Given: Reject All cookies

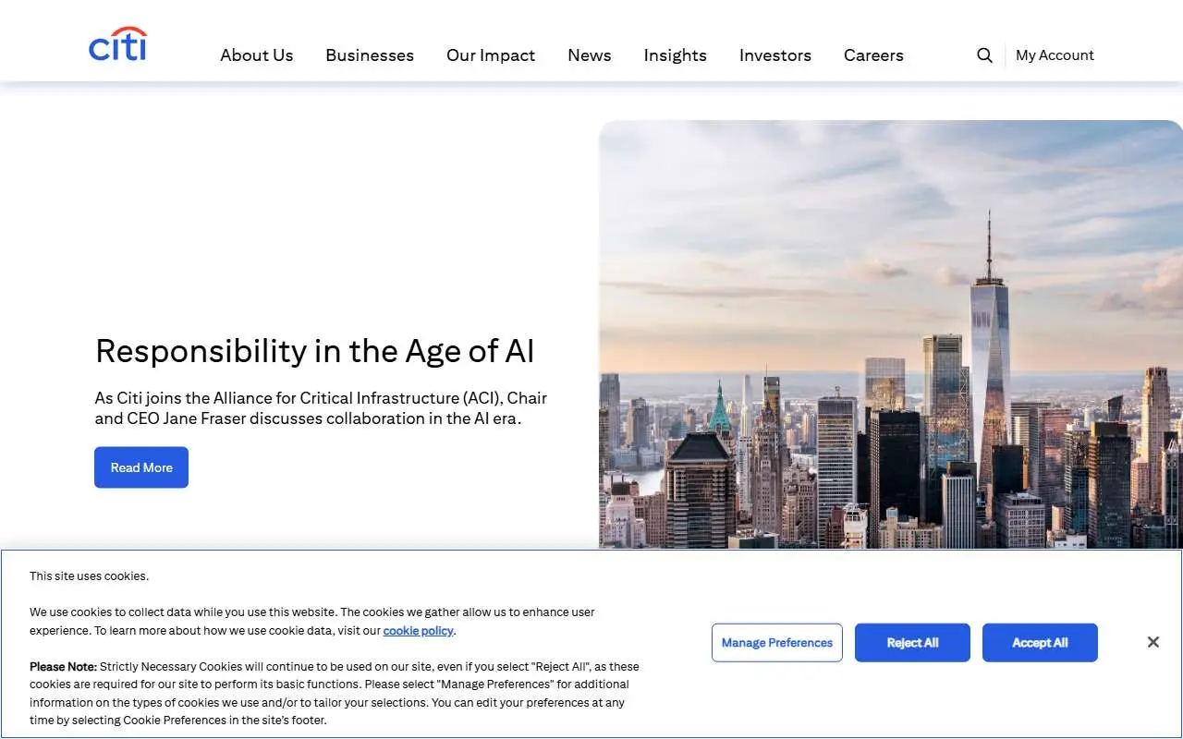Looking at the screenshot, I should click(912, 643).
